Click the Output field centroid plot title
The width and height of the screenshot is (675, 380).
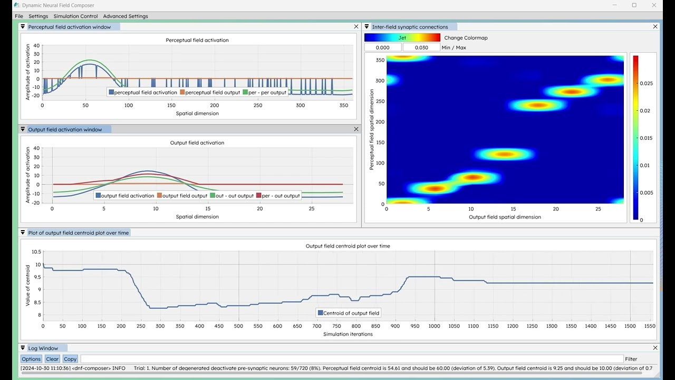pyautogui.click(x=348, y=246)
